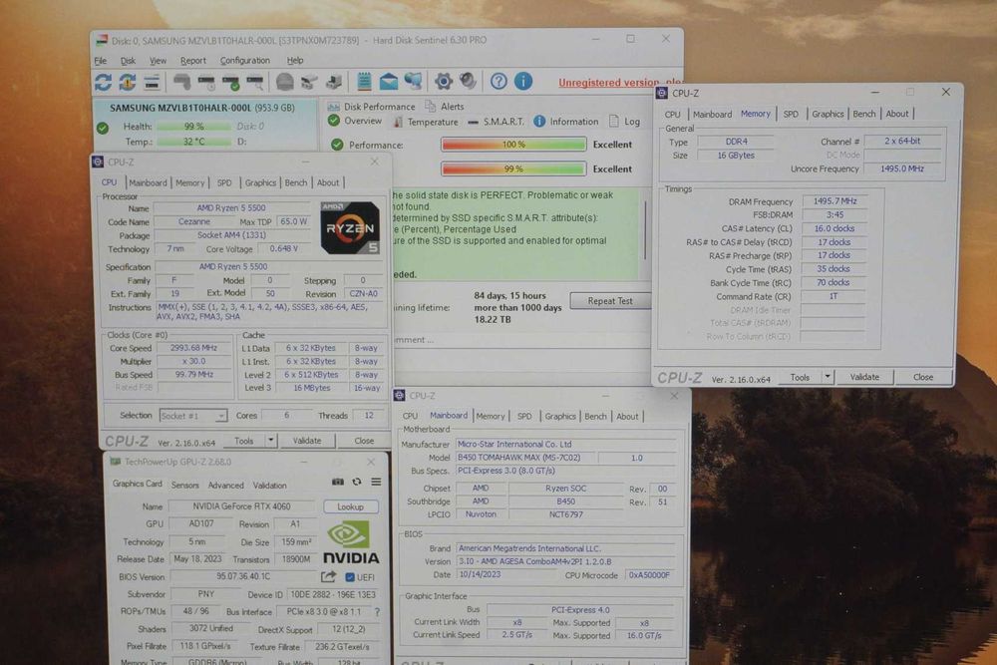The height and width of the screenshot is (665, 997).
Task: Select the Bench tab in CPU-Z Memory window
Action: coord(864,114)
